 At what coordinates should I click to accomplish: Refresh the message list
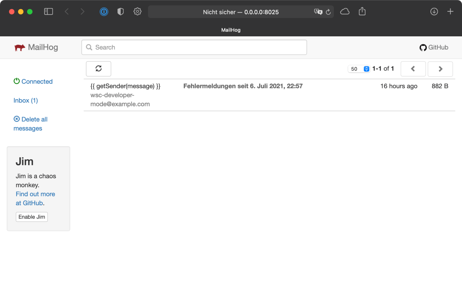click(98, 69)
